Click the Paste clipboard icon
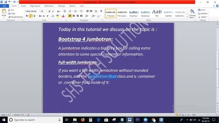This screenshot has width=219, height=123. (4, 11)
